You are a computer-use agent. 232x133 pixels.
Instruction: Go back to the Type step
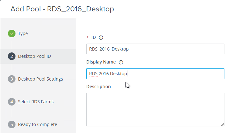[x=23, y=33]
